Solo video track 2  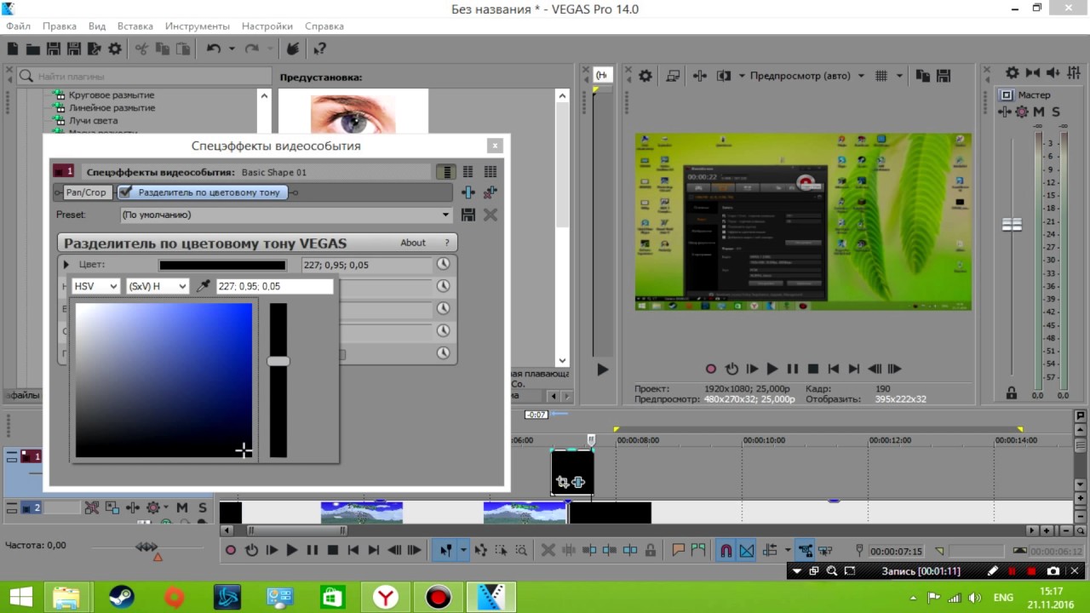pos(203,507)
